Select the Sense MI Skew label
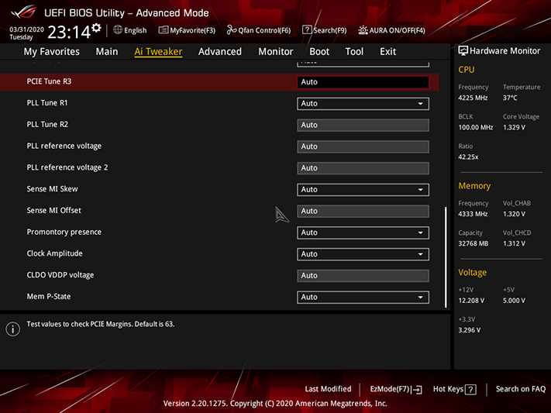The image size is (551, 413). (52, 189)
